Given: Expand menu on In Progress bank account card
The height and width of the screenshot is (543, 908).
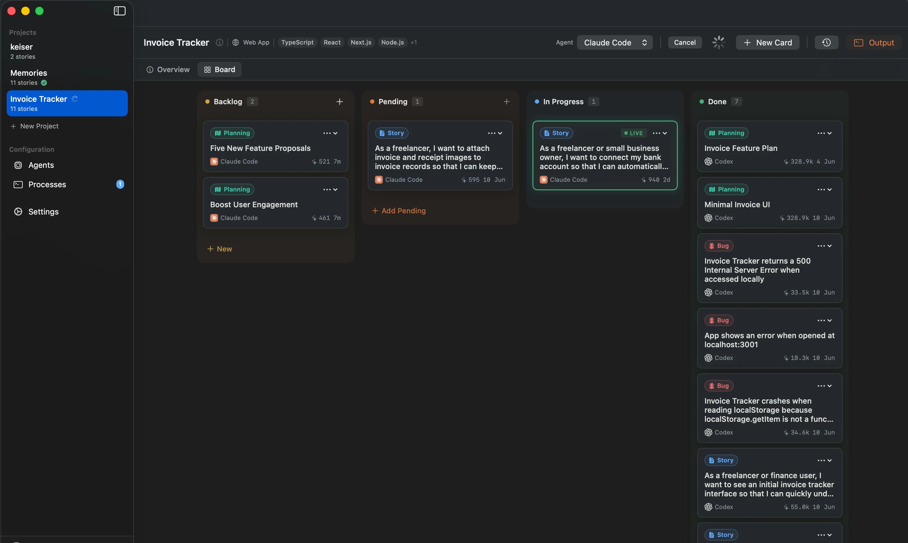Looking at the screenshot, I should point(660,133).
